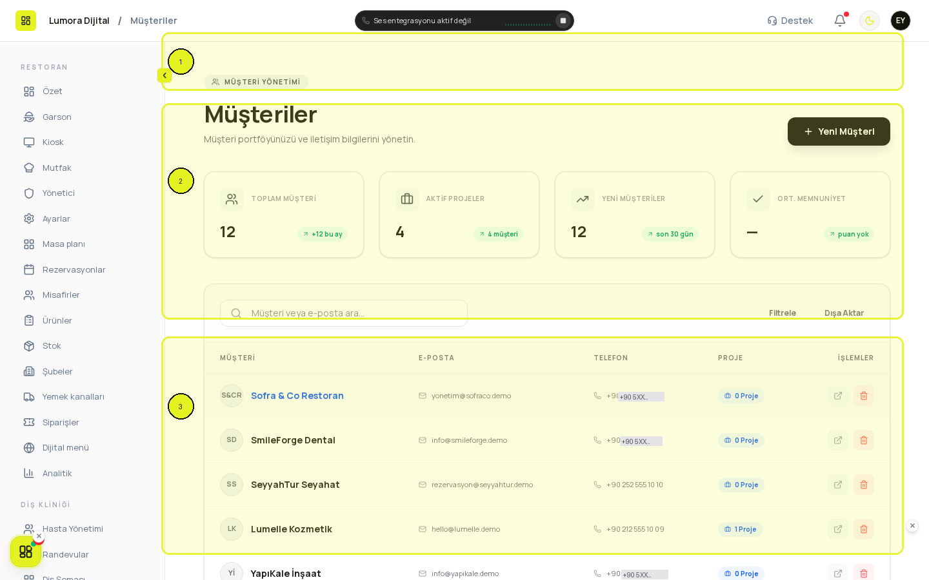Focus the Müşteri veya e-posta search field
Image resolution: width=929 pixels, height=580 pixels.
pos(344,313)
